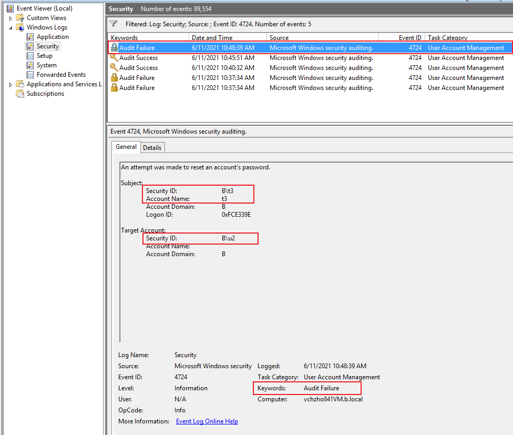Open the Forwarded Events log icon
The width and height of the screenshot is (513, 435).
coord(30,74)
